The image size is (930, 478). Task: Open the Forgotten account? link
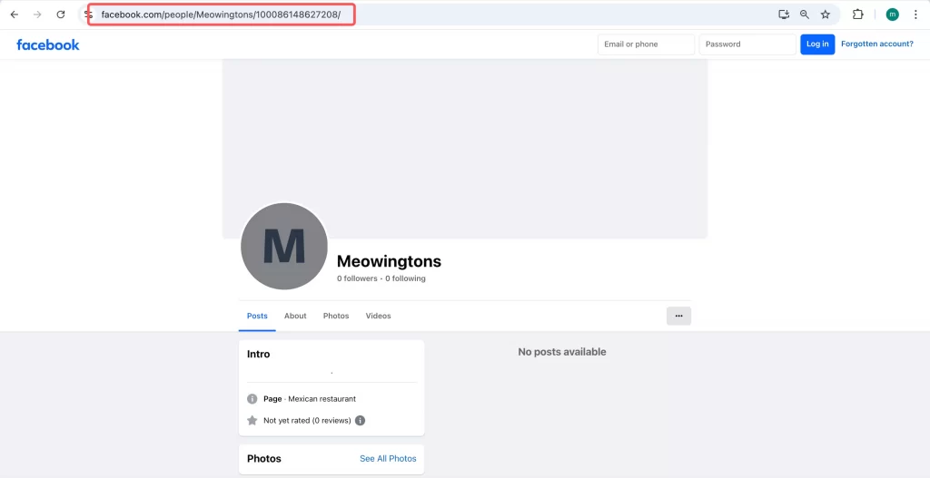click(877, 44)
